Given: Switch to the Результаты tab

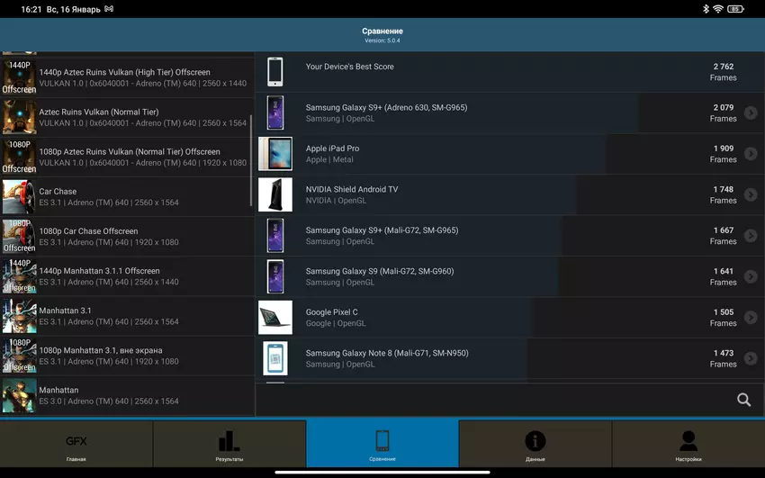Looking at the screenshot, I should (x=229, y=444).
